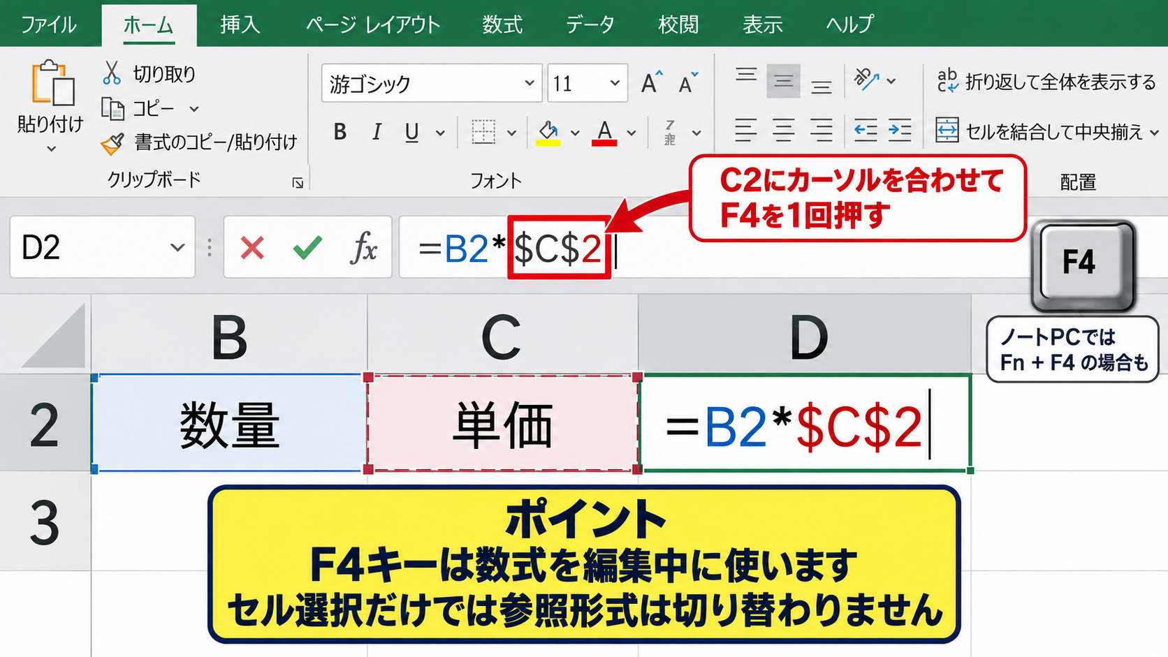The image size is (1168, 657).
Task: Open merge and center dropdown arrow
Action: 1154,132
